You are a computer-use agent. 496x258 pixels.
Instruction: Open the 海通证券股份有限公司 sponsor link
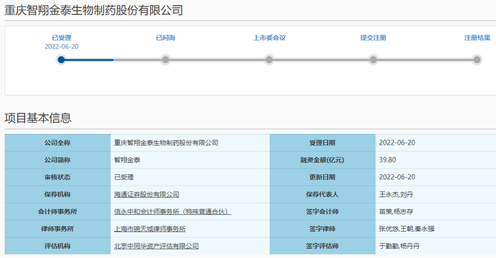tap(147, 194)
